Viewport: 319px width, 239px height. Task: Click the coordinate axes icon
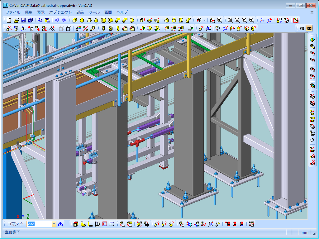pyautogui.click(x=262, y=20)
